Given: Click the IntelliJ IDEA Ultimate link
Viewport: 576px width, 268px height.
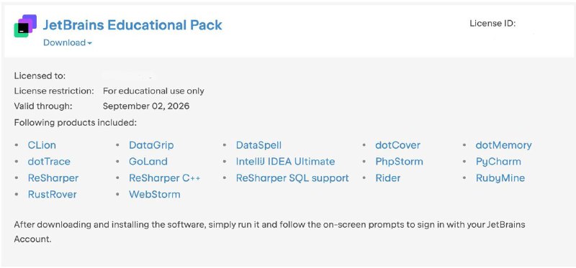Looking at the screenshot, I should pyautogui.click(x=285, y=162).
